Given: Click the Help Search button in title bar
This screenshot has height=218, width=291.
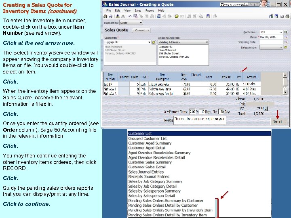Looking at the screenshot, I should tap(254, 4).
